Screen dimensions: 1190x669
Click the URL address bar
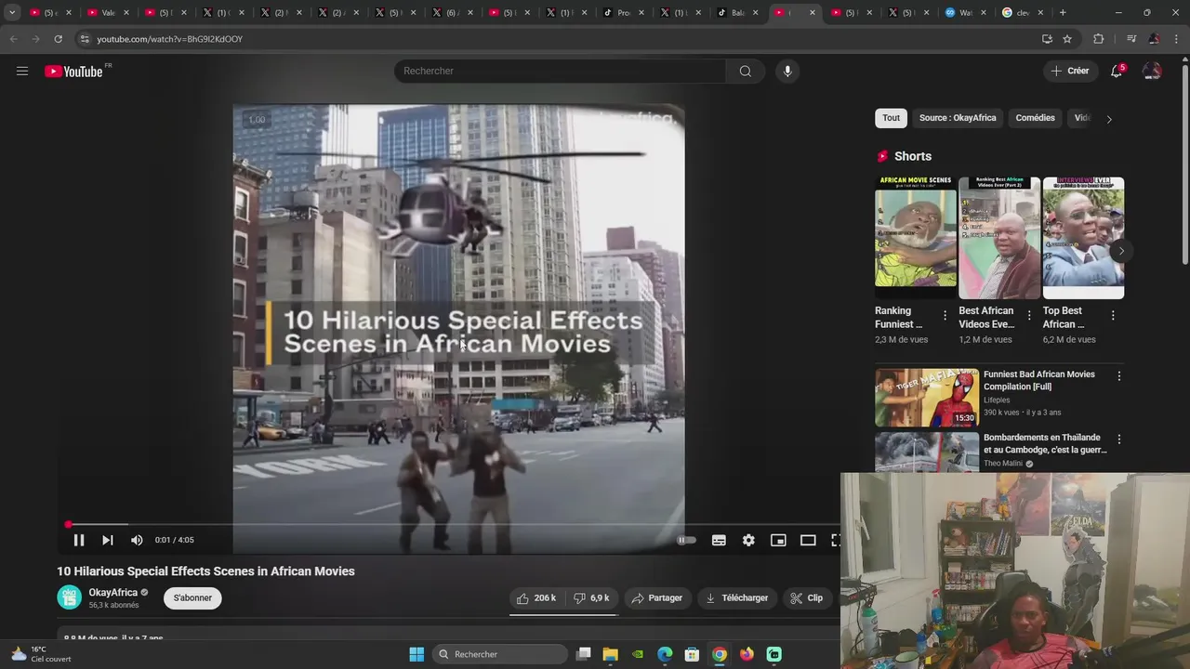tap(558, 39)
